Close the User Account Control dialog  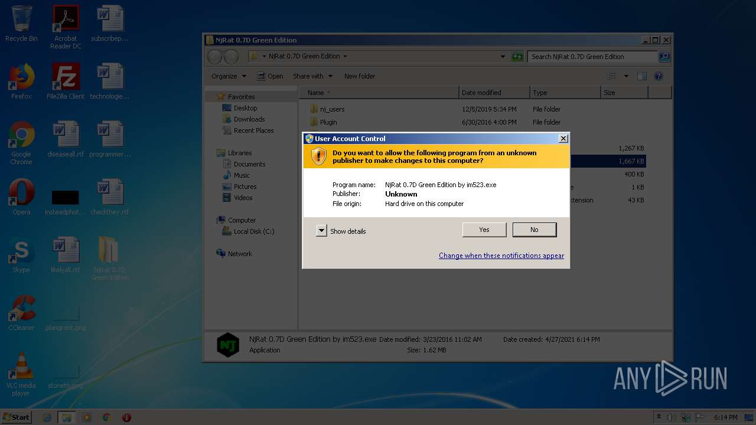point(563,138)
